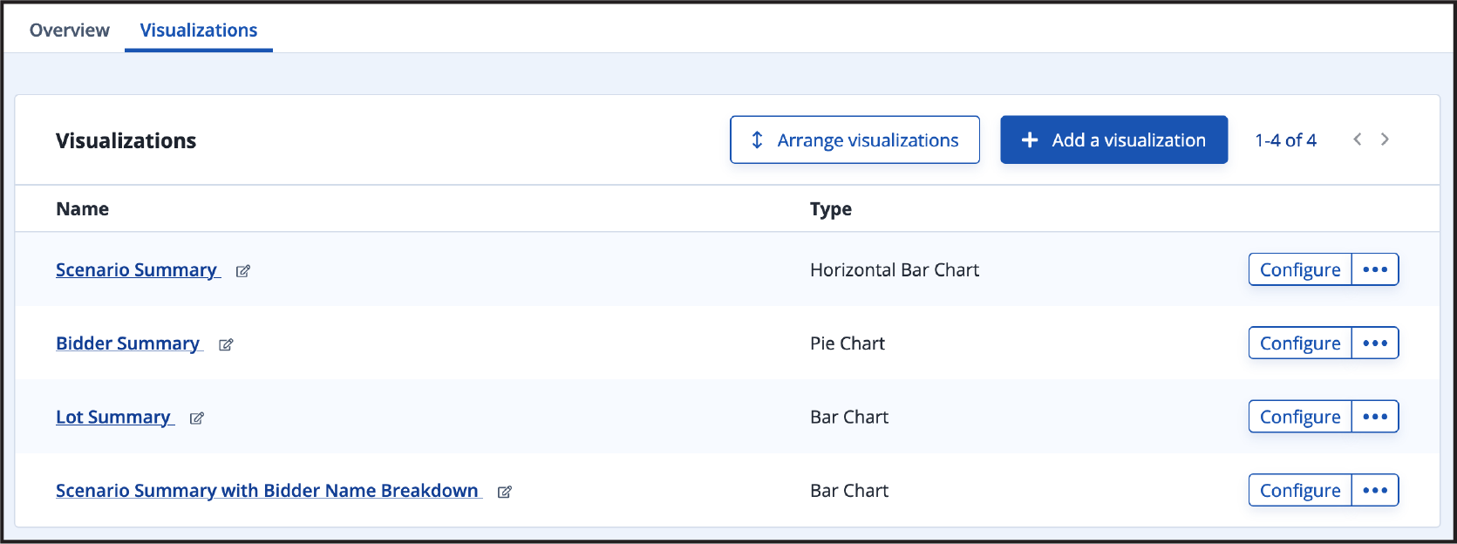Select the Visualizations tab
The image size is (1457, 544).
tap(199, 30)
